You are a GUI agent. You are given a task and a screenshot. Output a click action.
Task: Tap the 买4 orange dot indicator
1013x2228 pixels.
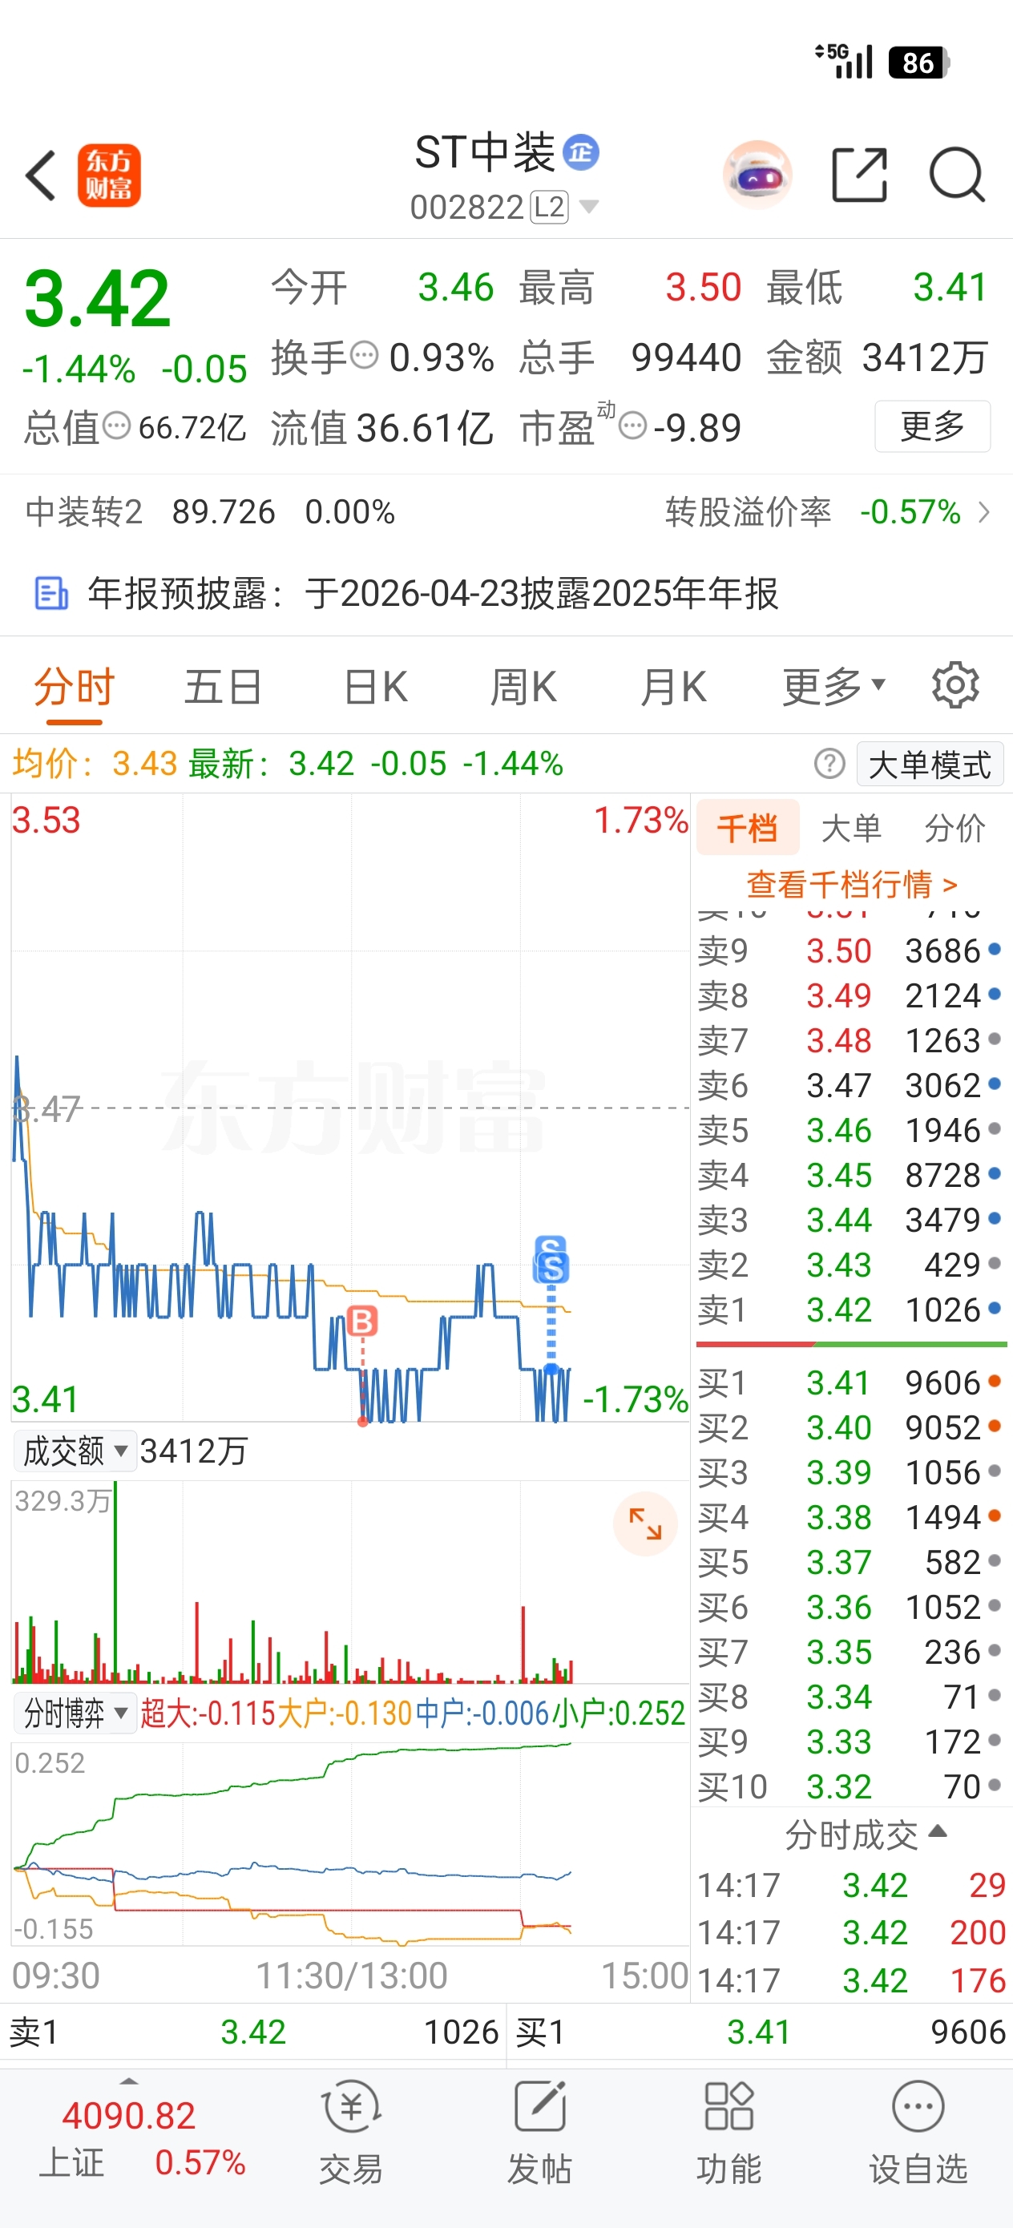[x=994, y=1516]
